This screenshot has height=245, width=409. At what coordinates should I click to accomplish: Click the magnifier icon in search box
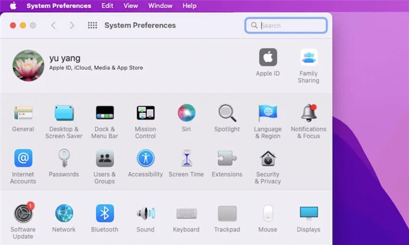pyautogui.click(x=254, y=25)
